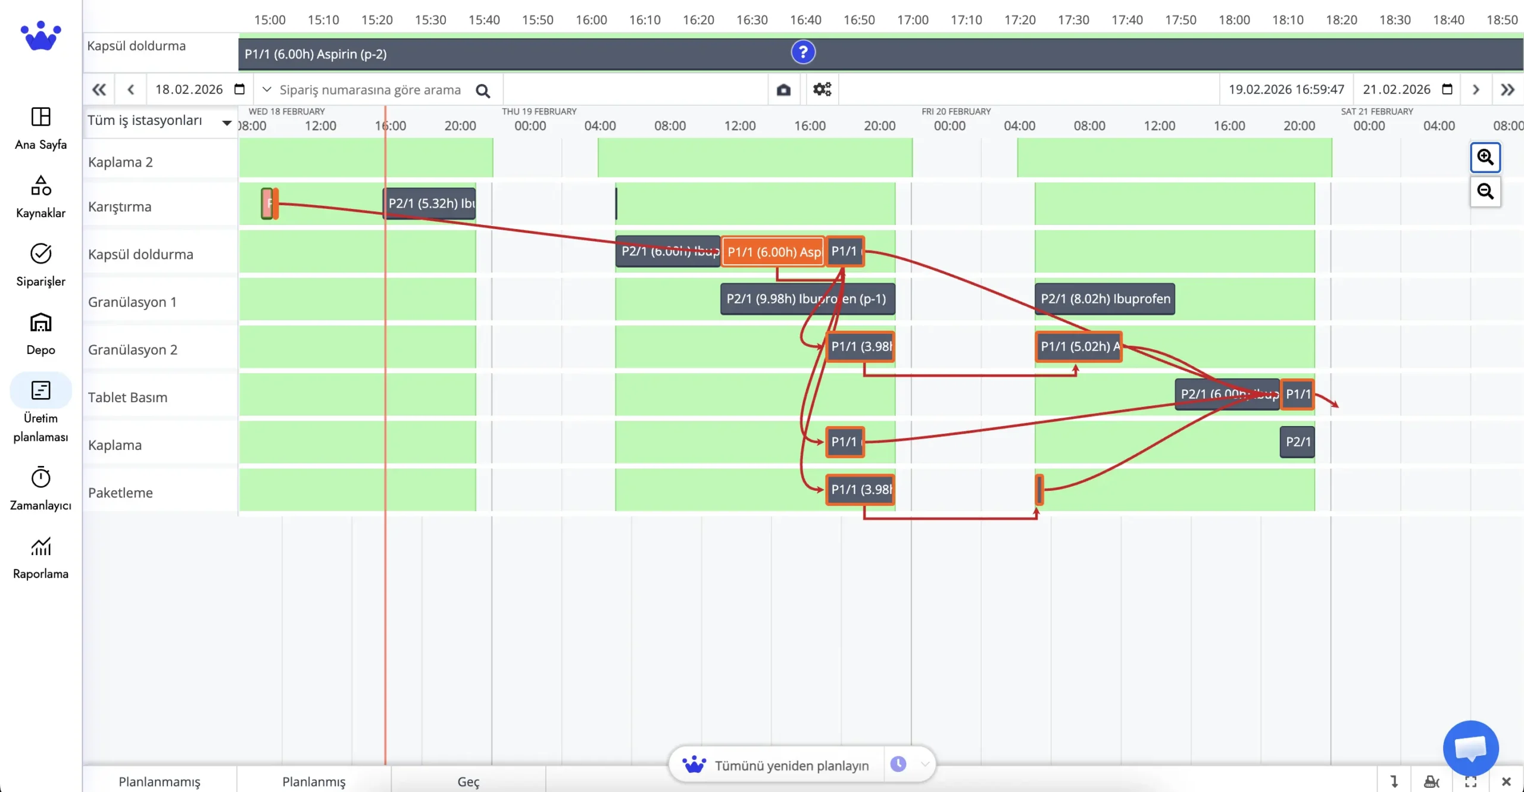Expand the search filter chevron
The image size is (1524, 792).
[267, 89]
